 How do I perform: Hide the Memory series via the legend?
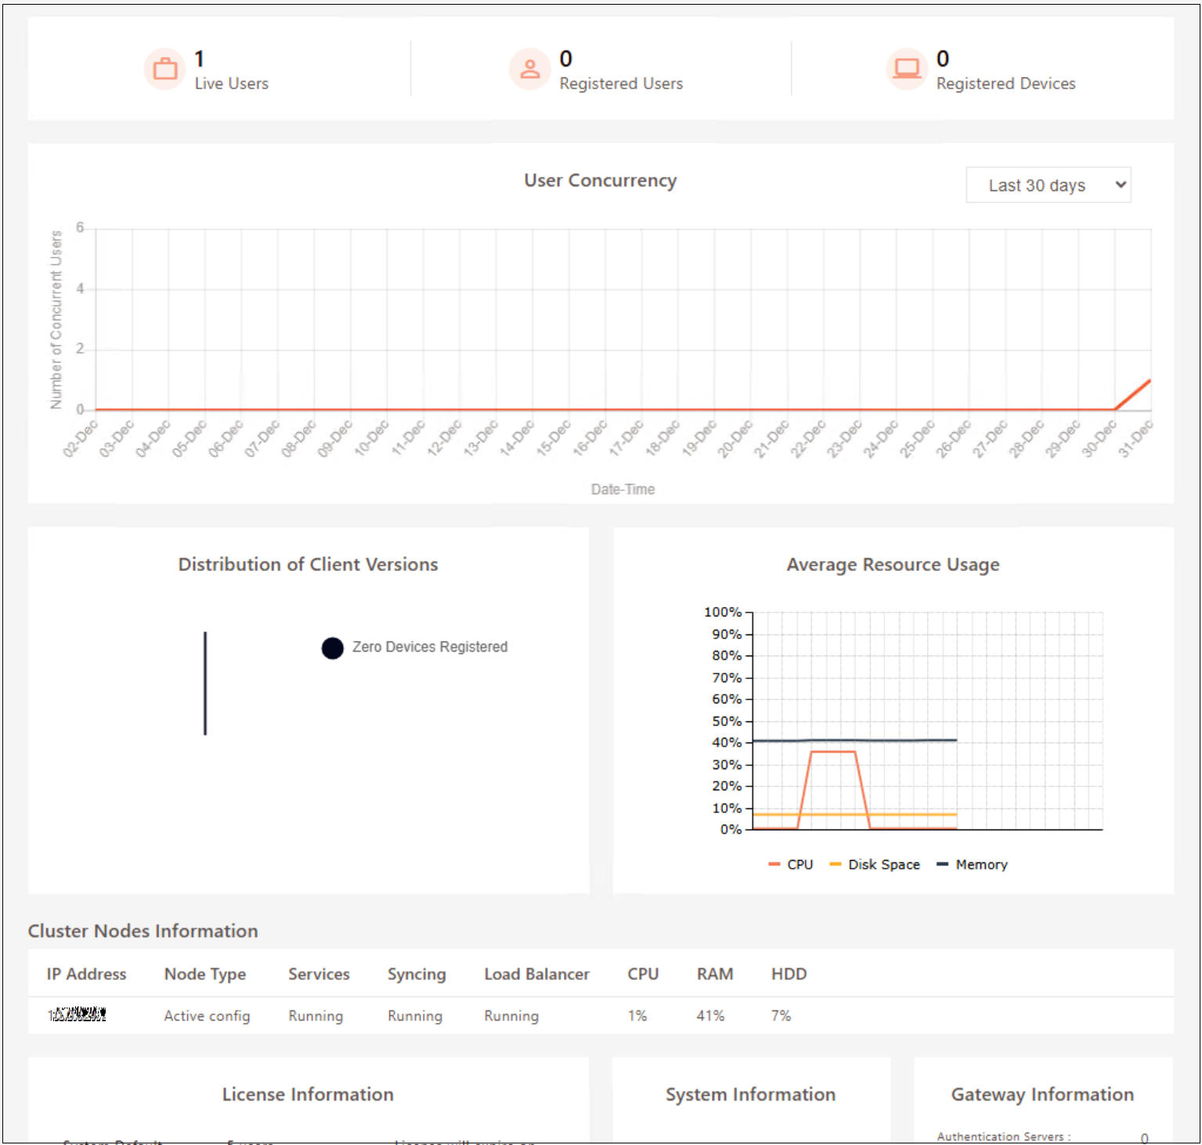pyautogui.click(x=972, y=865)
